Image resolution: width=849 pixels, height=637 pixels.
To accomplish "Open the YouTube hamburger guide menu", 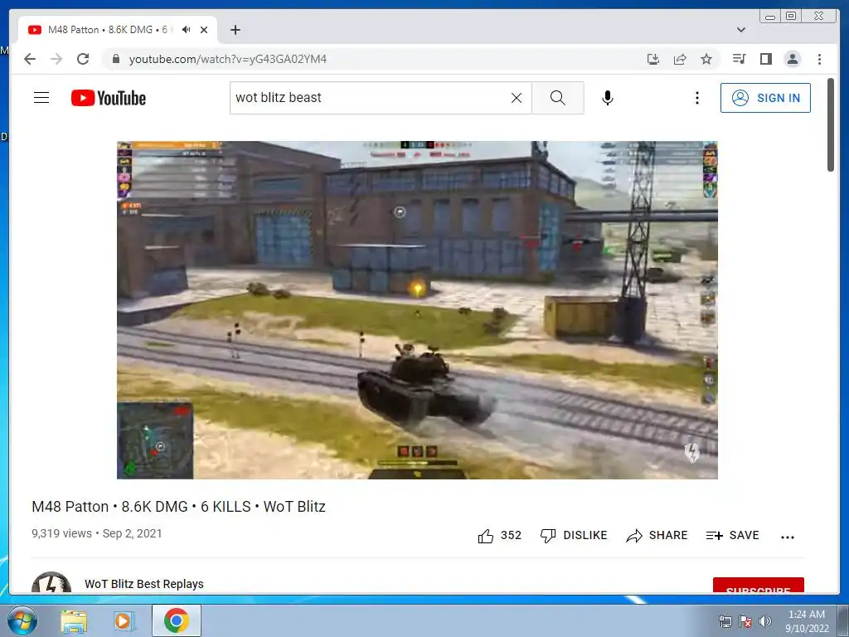I will (41, 98).
